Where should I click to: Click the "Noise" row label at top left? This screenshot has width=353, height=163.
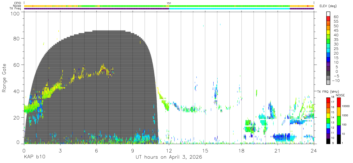(x=17, y=6)
